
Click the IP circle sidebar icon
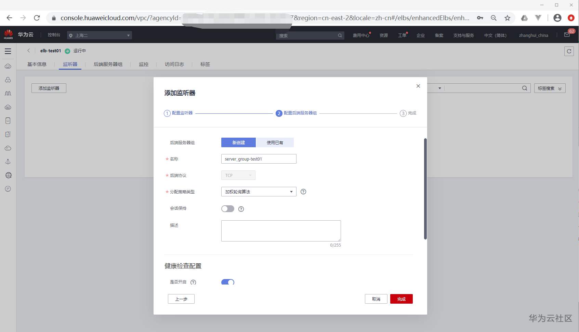click(x=8, y=189)
